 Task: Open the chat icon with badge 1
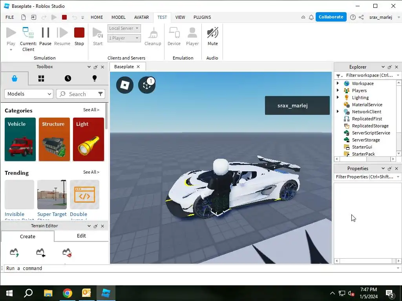147,85
